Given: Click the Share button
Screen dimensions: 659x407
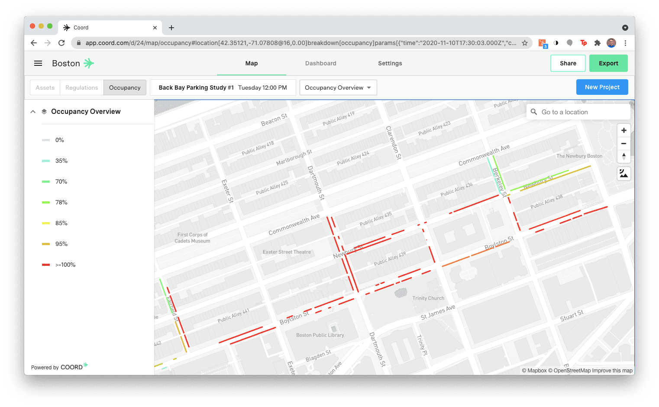Looking at the screenshot, I should (x=568, y=63).
